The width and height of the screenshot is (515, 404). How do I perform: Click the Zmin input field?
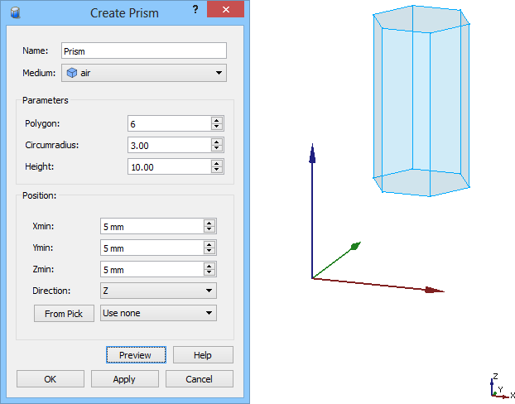pos(152,269)
